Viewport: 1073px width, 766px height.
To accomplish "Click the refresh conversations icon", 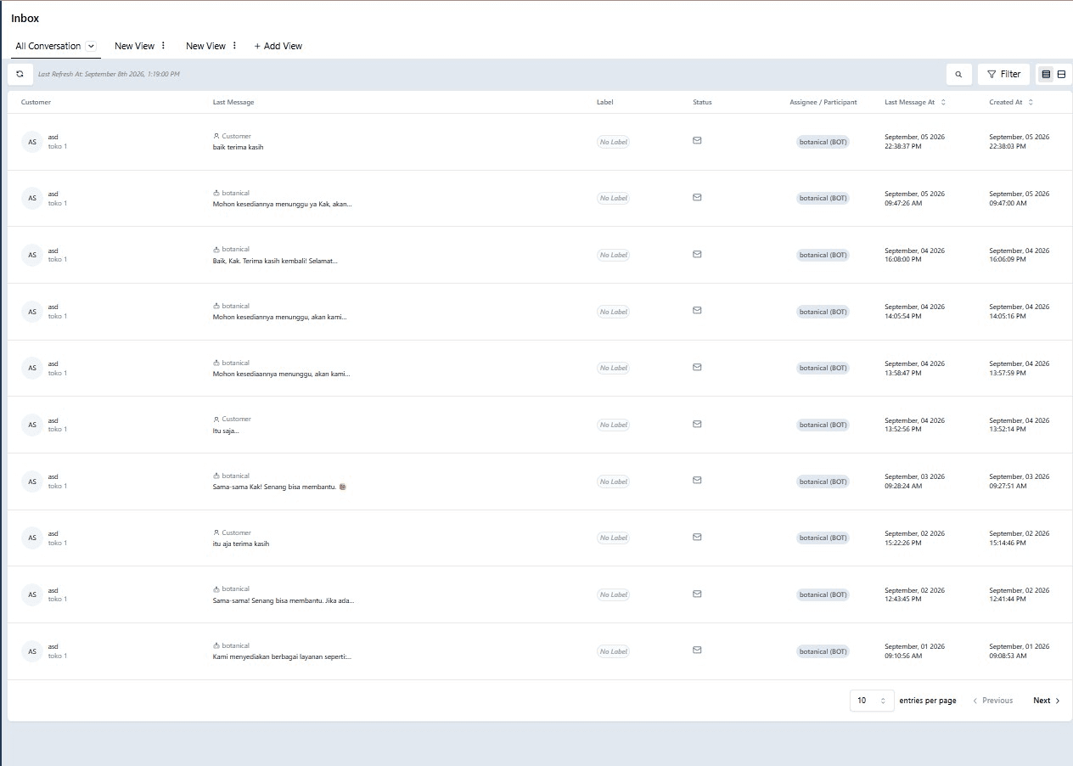I will point(20,74).
